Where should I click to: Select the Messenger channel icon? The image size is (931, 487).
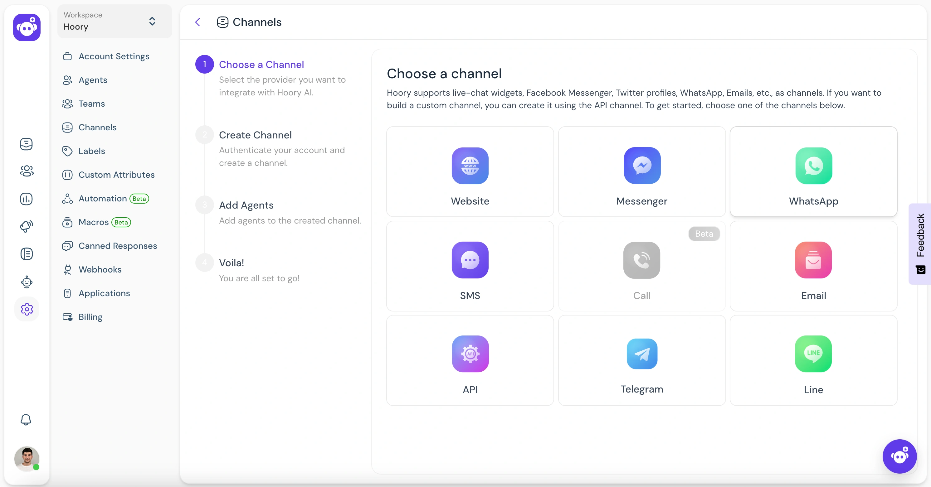(x=641, y=165)
